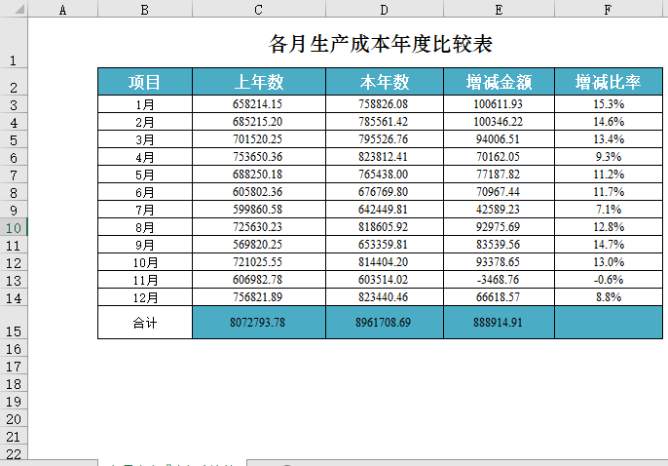
Task: Select cell with value 658214.15
Action: tap(258, 104)
